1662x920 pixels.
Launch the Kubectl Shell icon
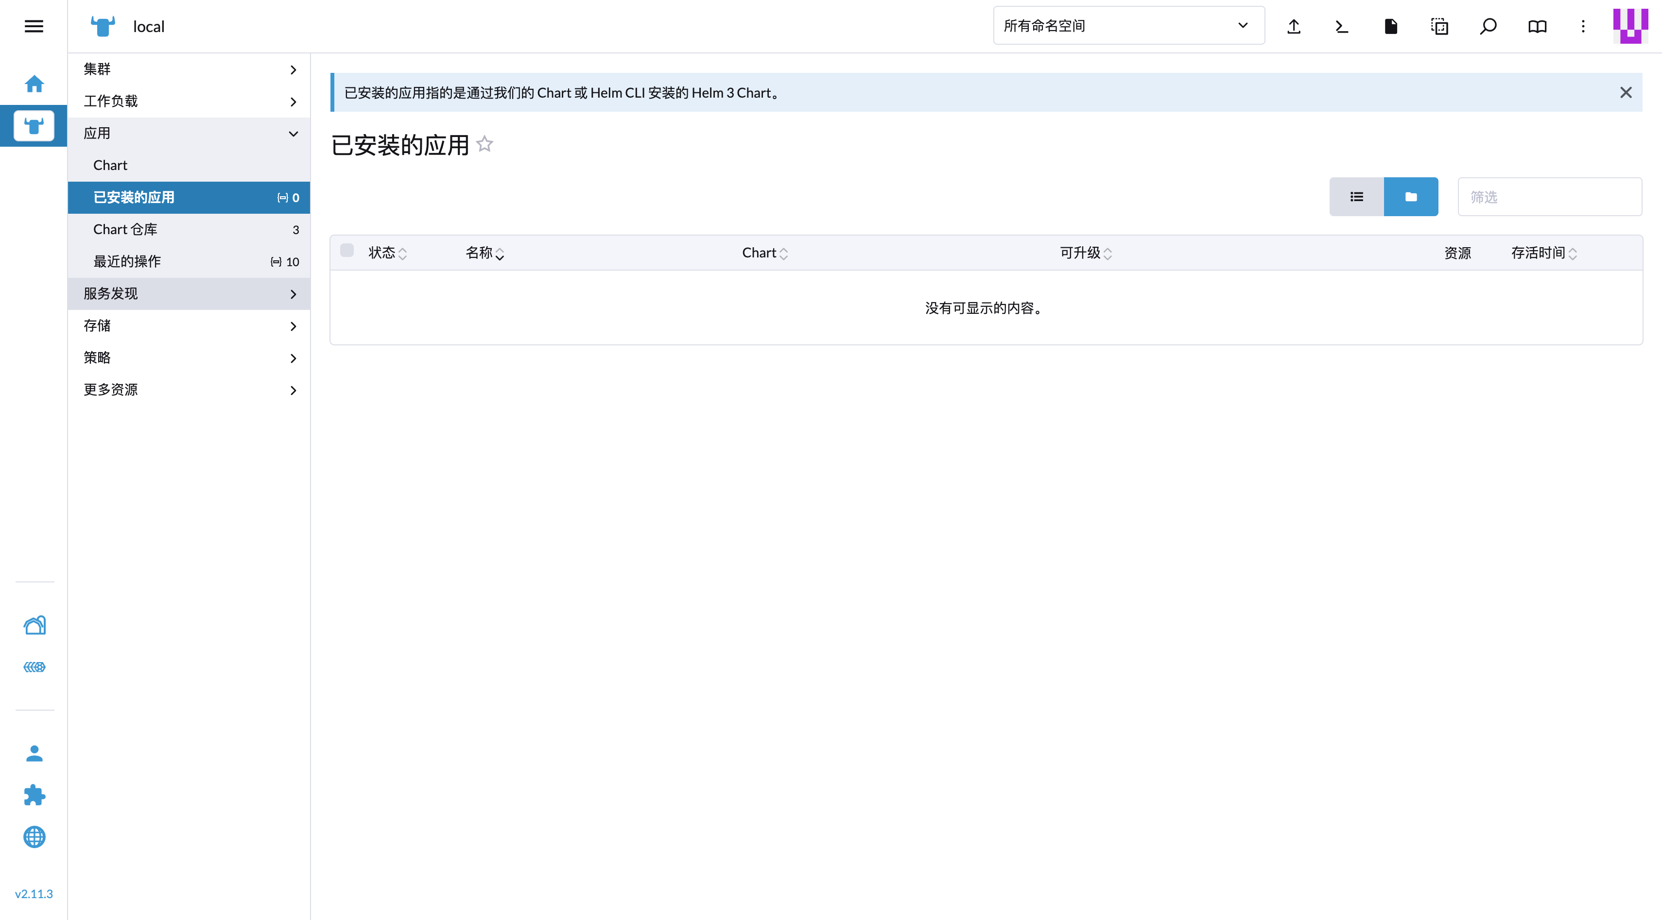point(1342,26)
